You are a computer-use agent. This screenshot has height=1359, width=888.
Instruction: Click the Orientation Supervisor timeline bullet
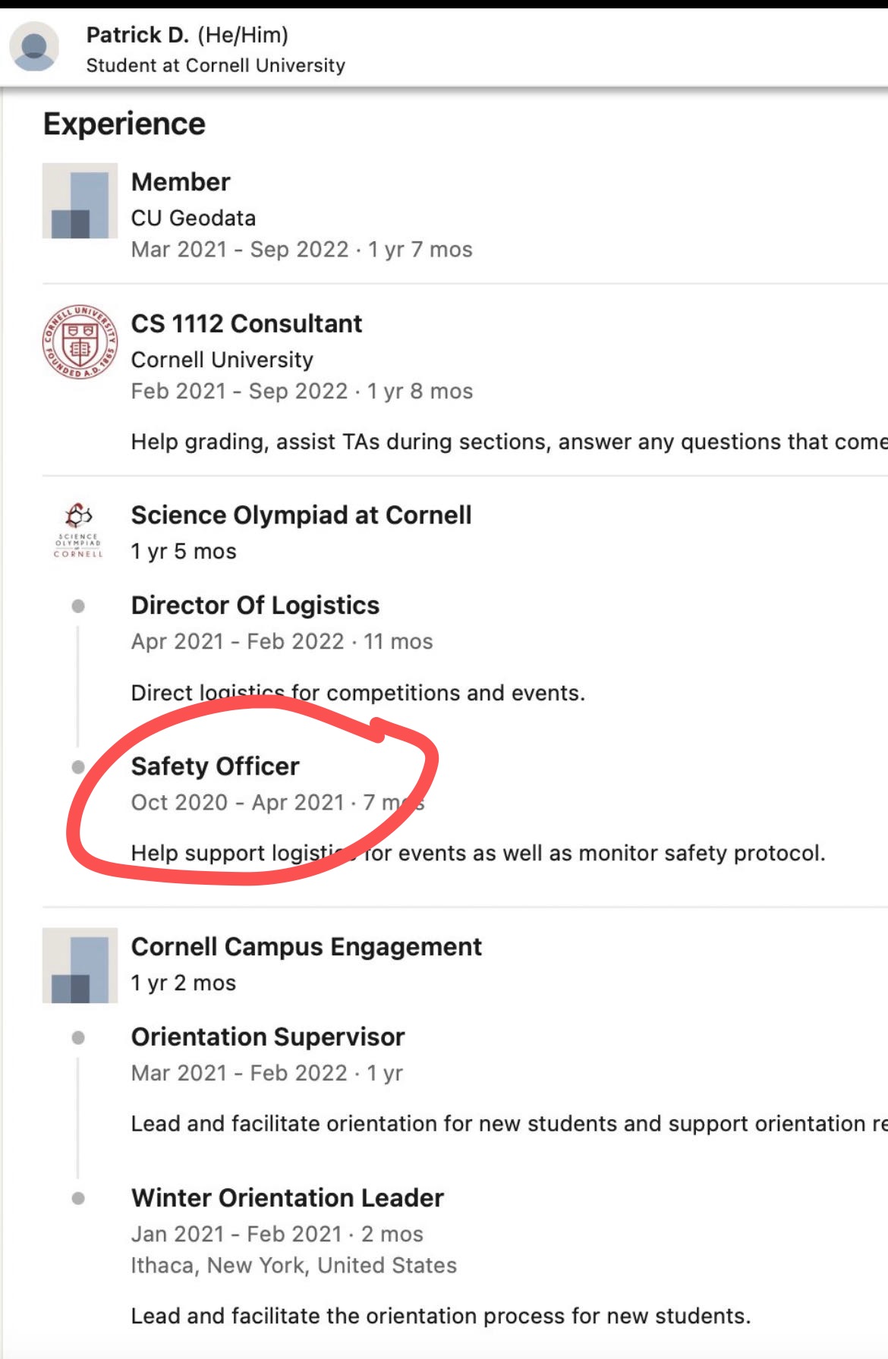click(78, 1037)
